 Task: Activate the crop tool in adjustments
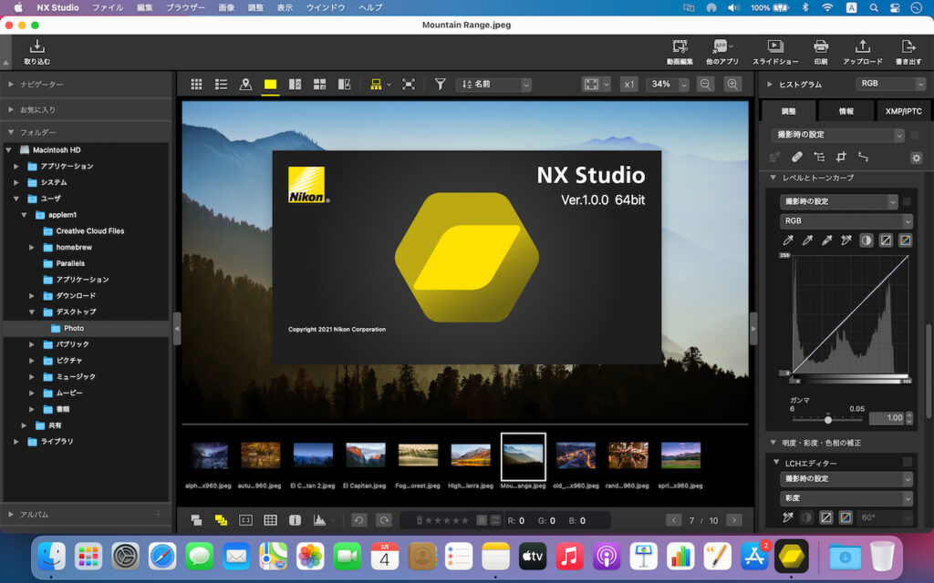tap(841, 157)
